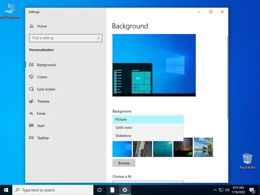Open the Windows Start menu button

(6, 190)
